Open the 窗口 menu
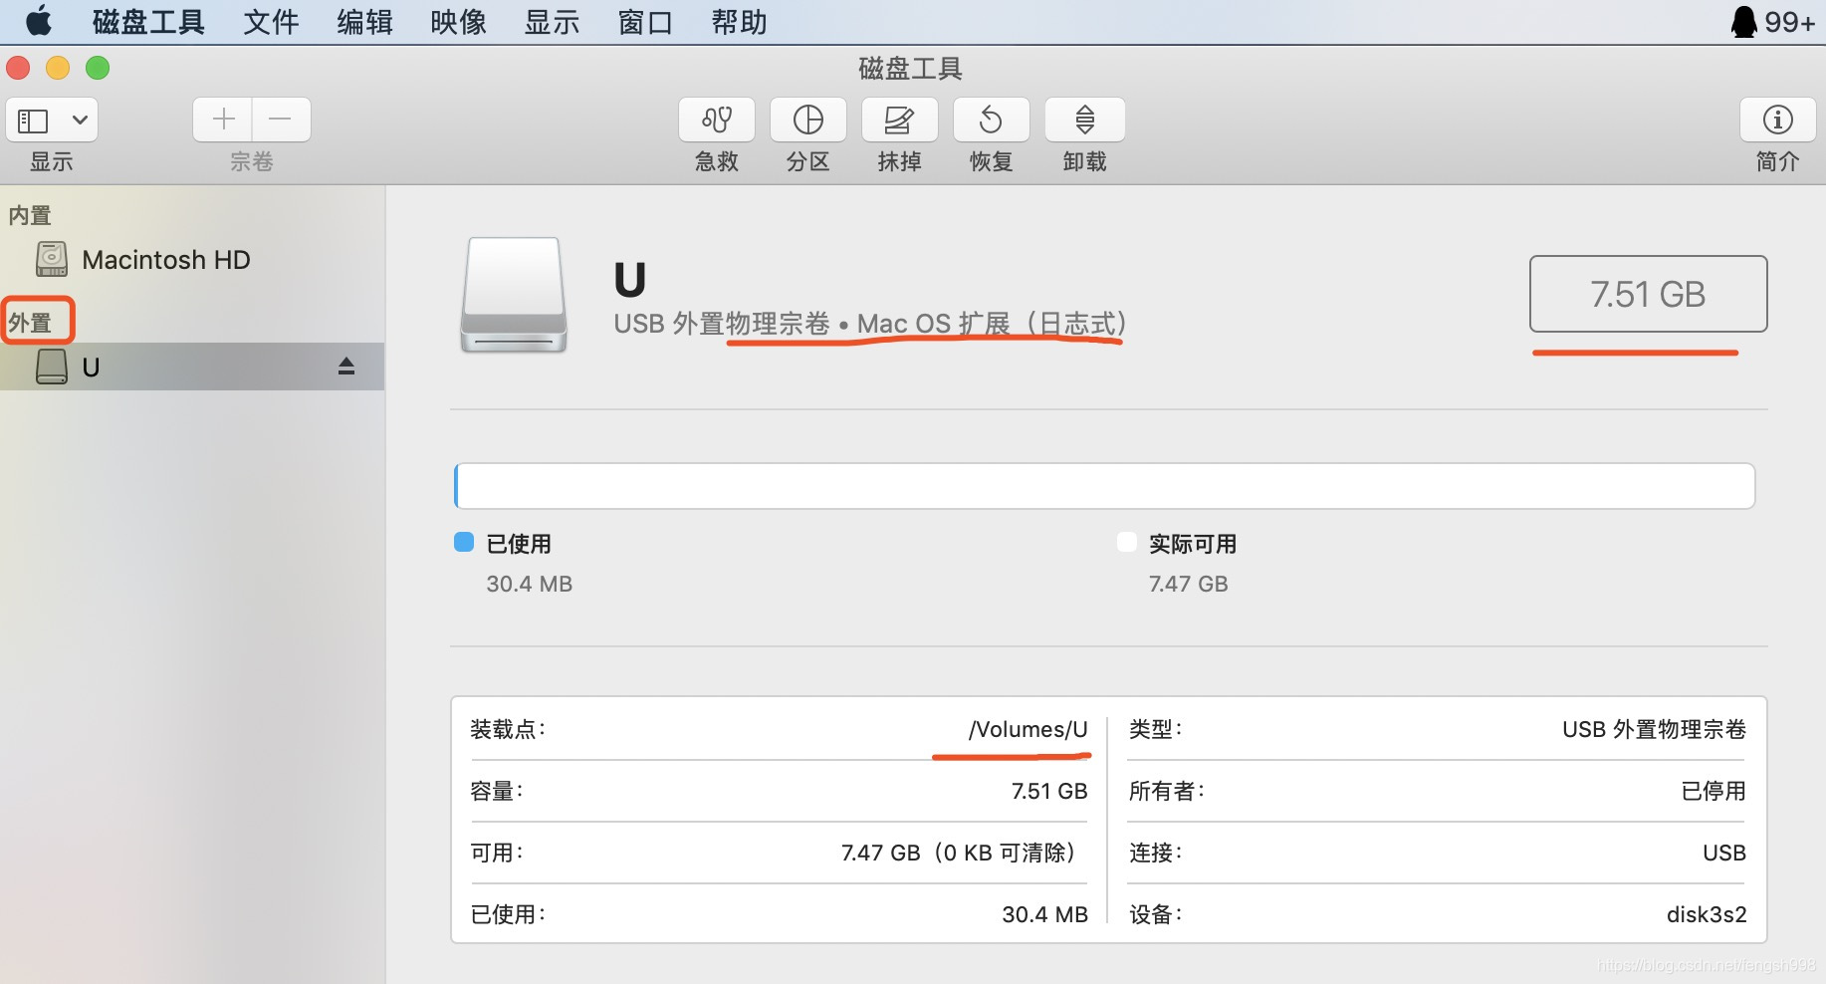Screen dimensions: 1826x984 [x=645, y=22]
